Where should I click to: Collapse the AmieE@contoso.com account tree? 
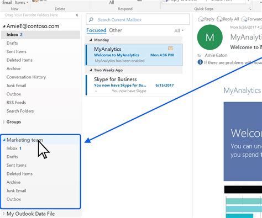click(x=4, y=26)
